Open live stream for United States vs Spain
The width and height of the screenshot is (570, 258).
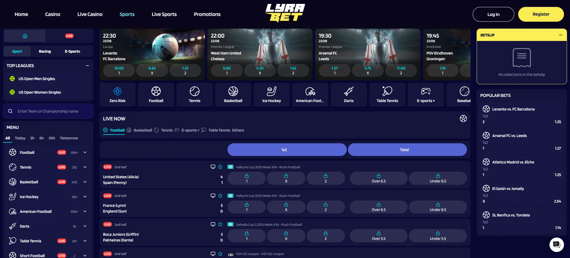[213, 167]
